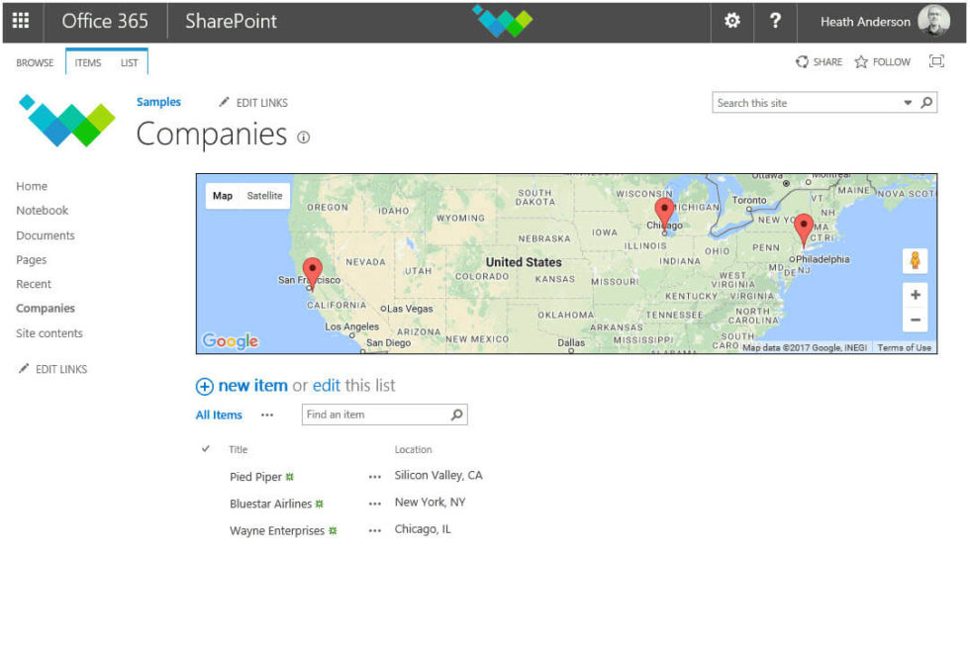Open the Office 365 app launcher
This screenshot has height=646, width=970.
20,21
